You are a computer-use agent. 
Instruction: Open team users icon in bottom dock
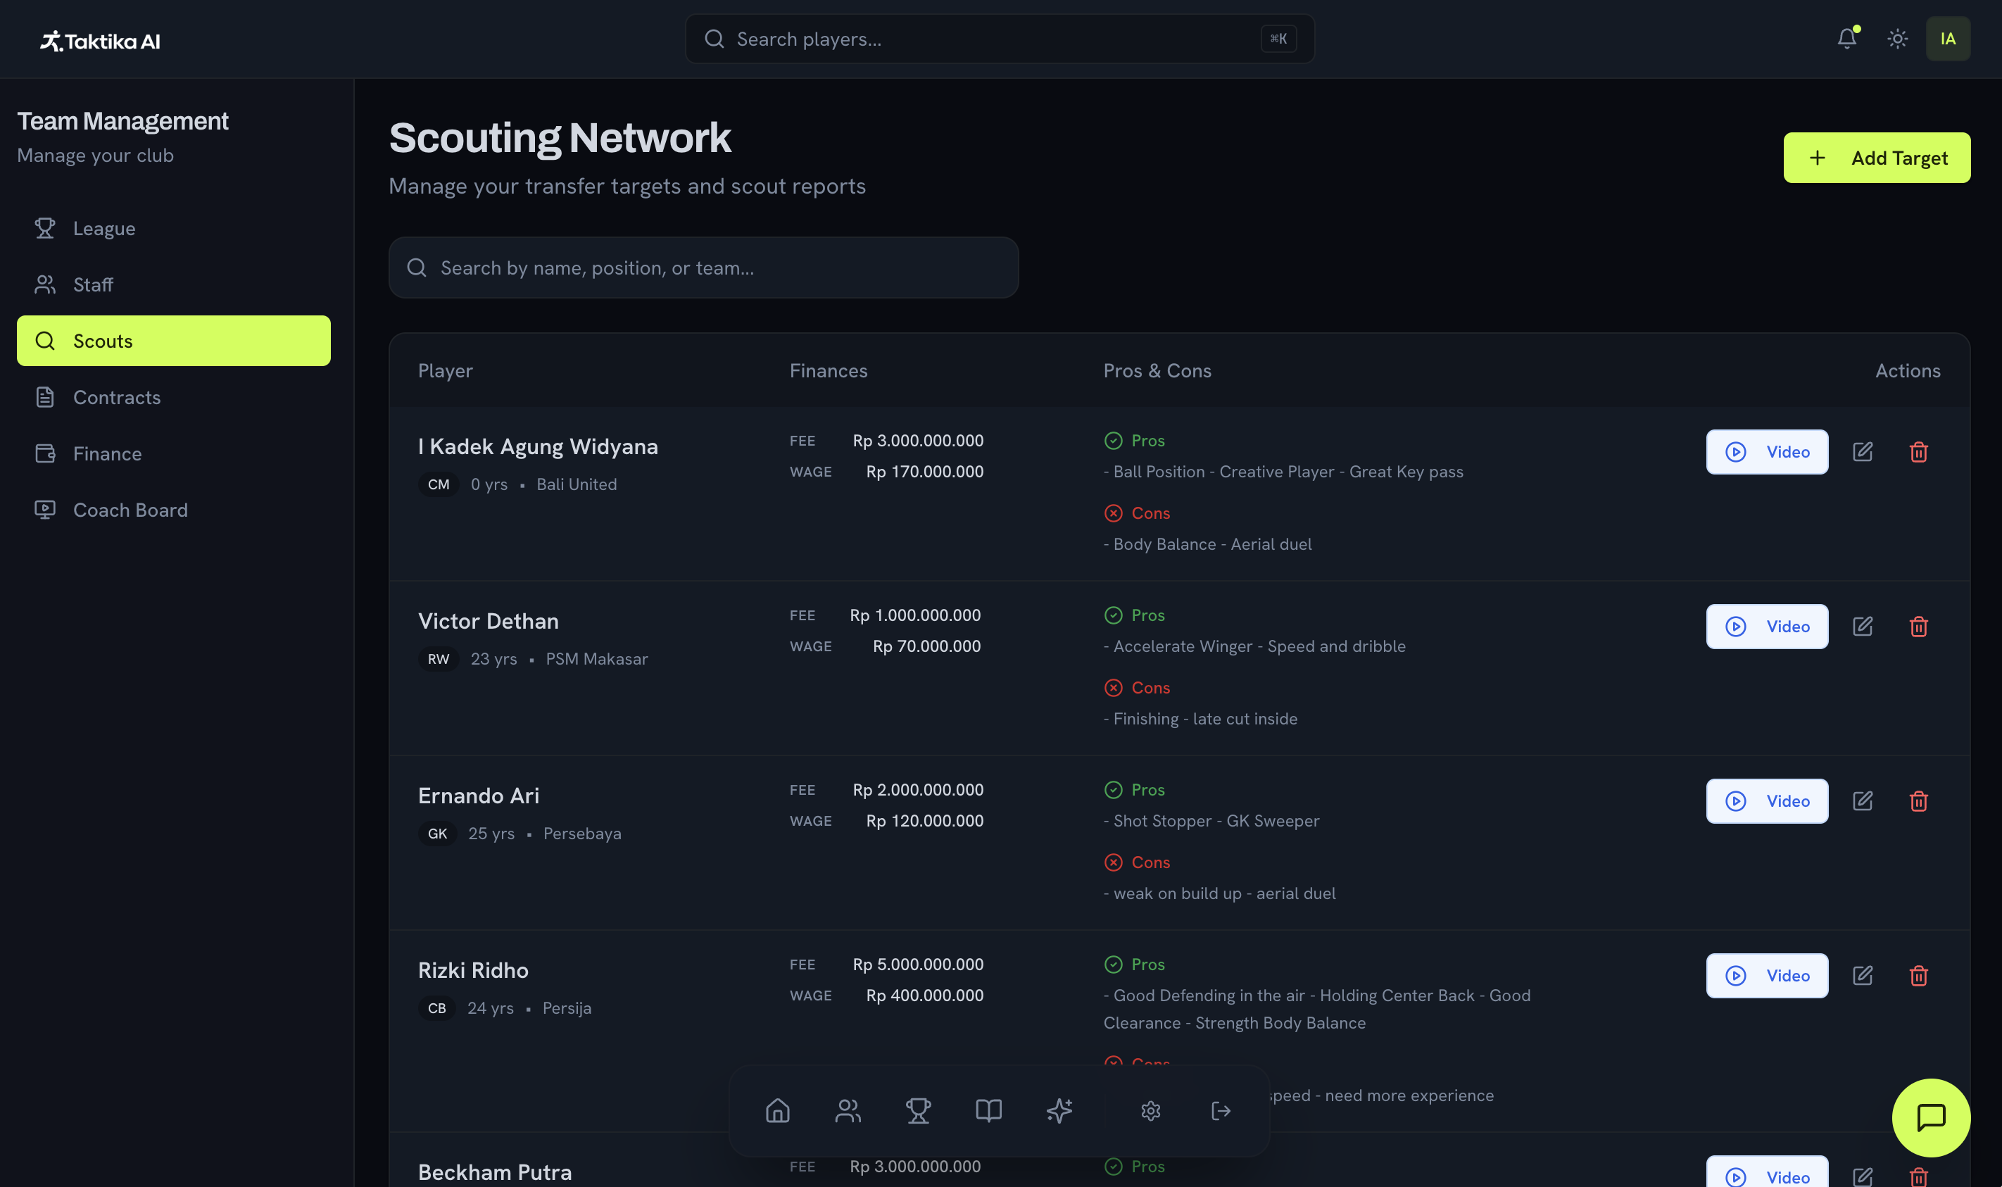pos(848,1110)
